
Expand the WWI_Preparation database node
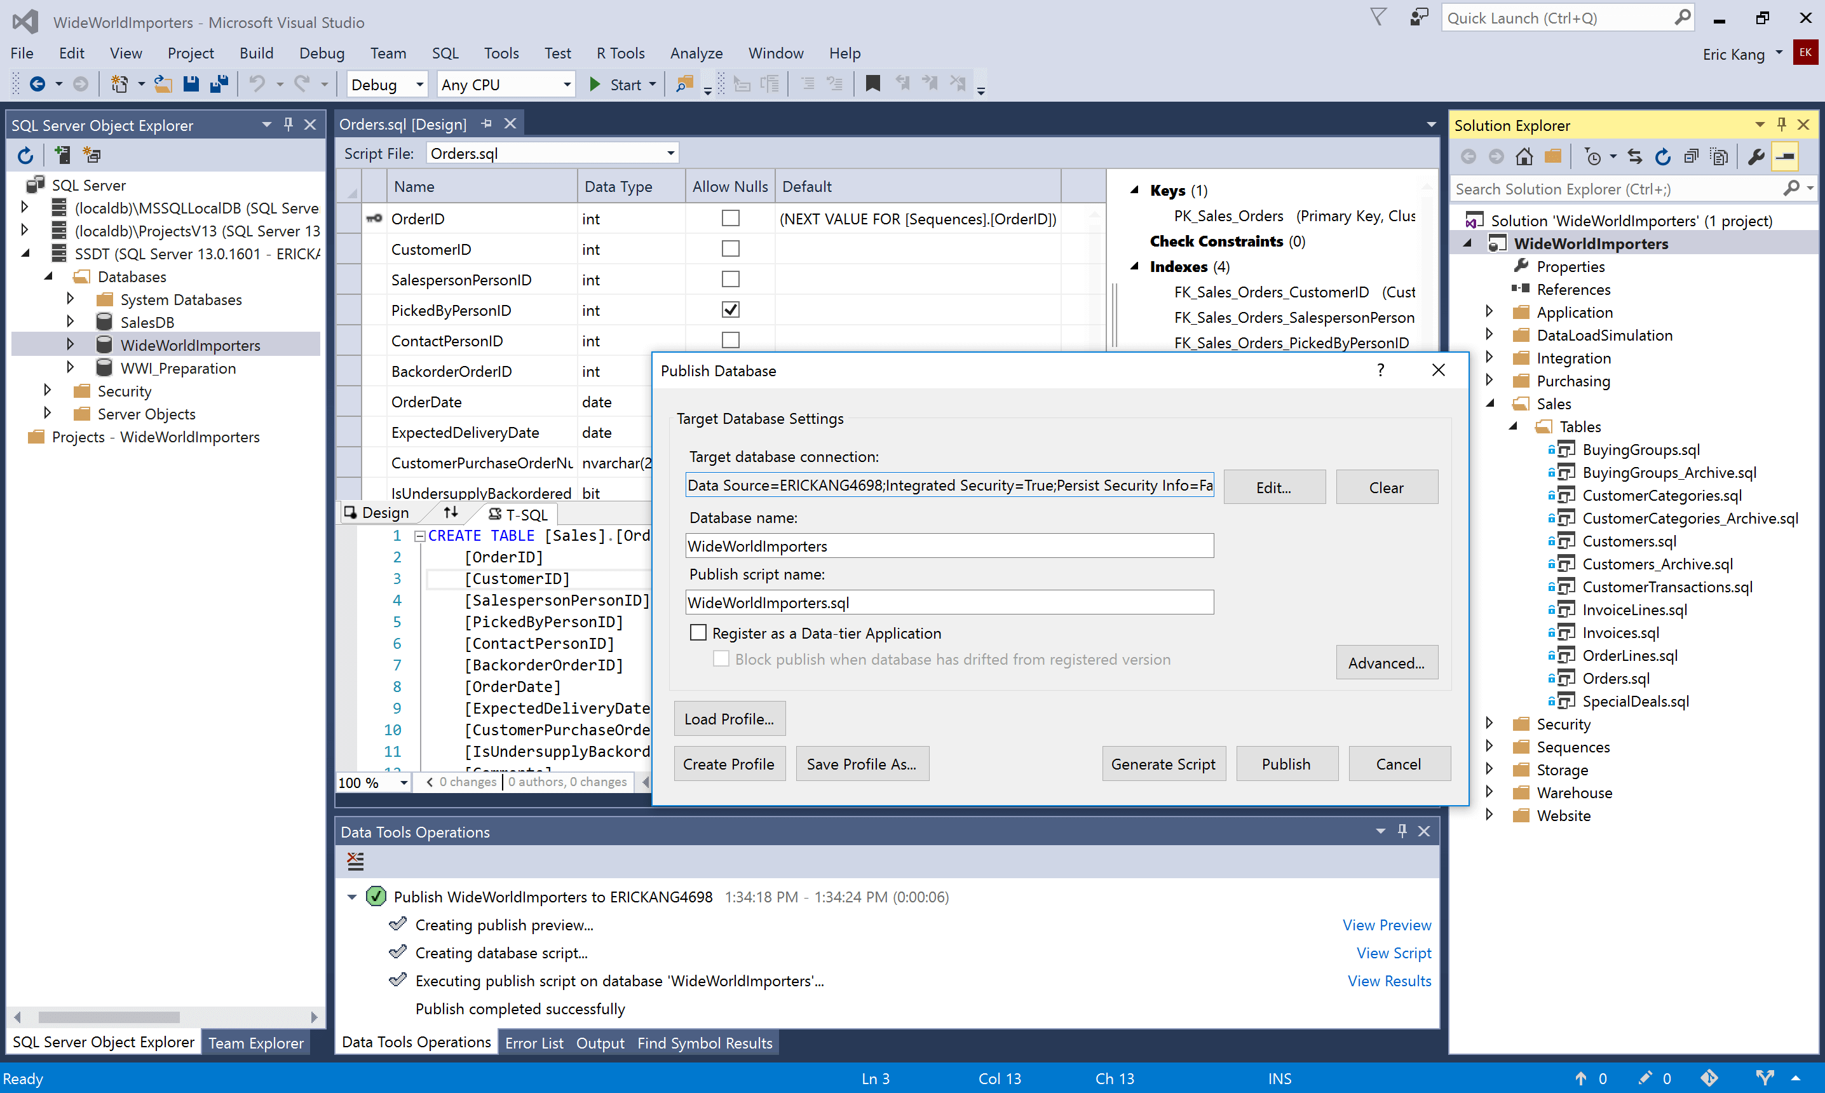tap(70, 367)
